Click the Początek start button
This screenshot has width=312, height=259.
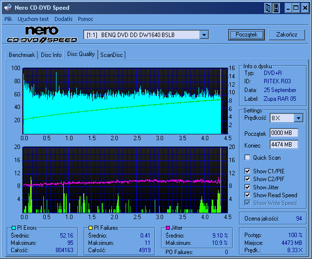pos(246,35)
